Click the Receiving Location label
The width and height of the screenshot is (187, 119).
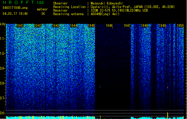[x=69, y=7]
